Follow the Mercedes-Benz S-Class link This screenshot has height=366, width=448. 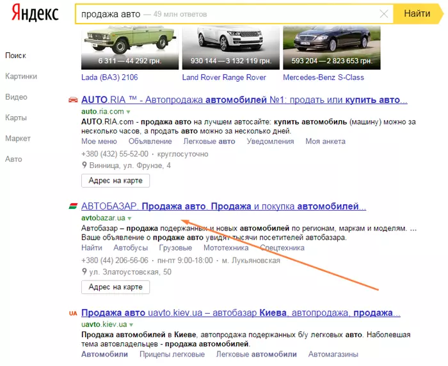click(x=323, y=77)
